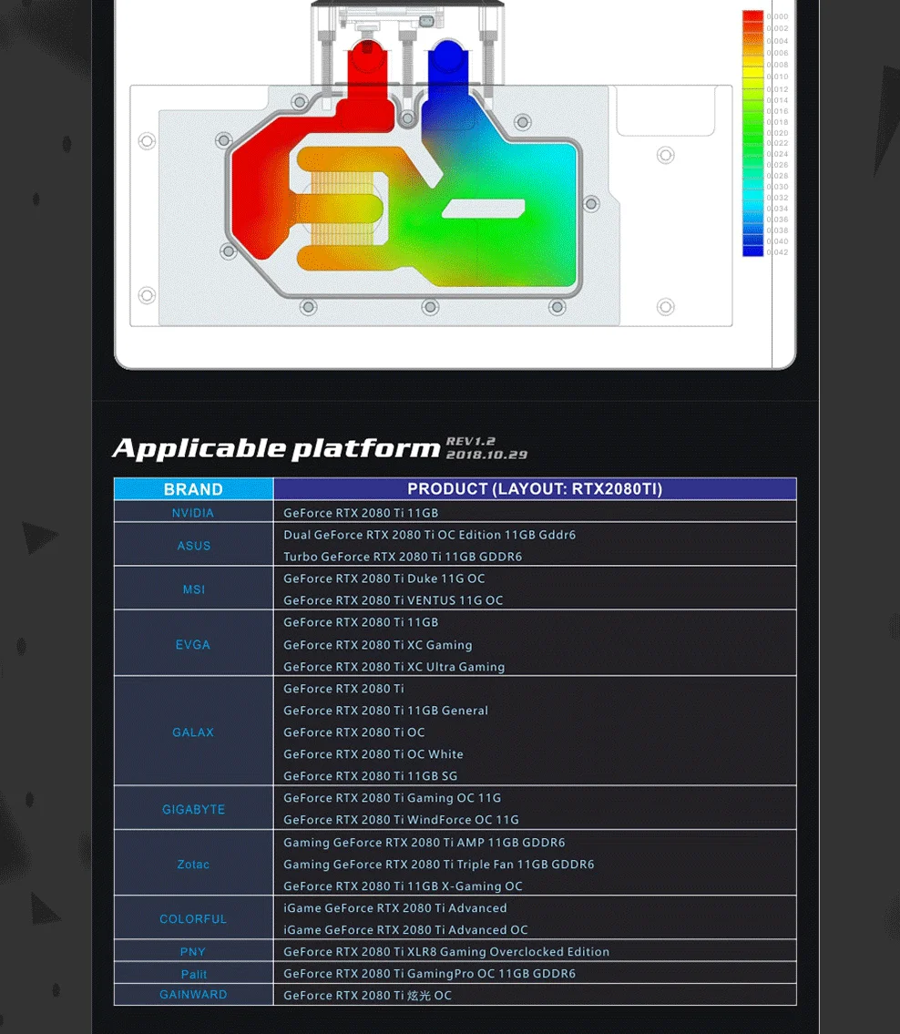Click the 'Applicable platform' heading

pos(276,448)
